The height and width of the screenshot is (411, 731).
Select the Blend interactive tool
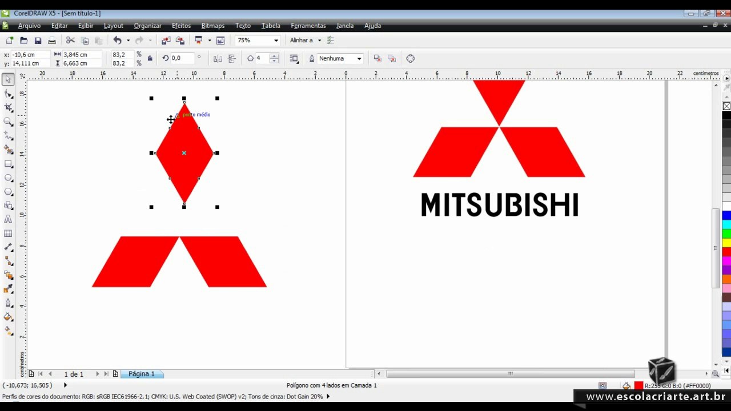(8, 275)
